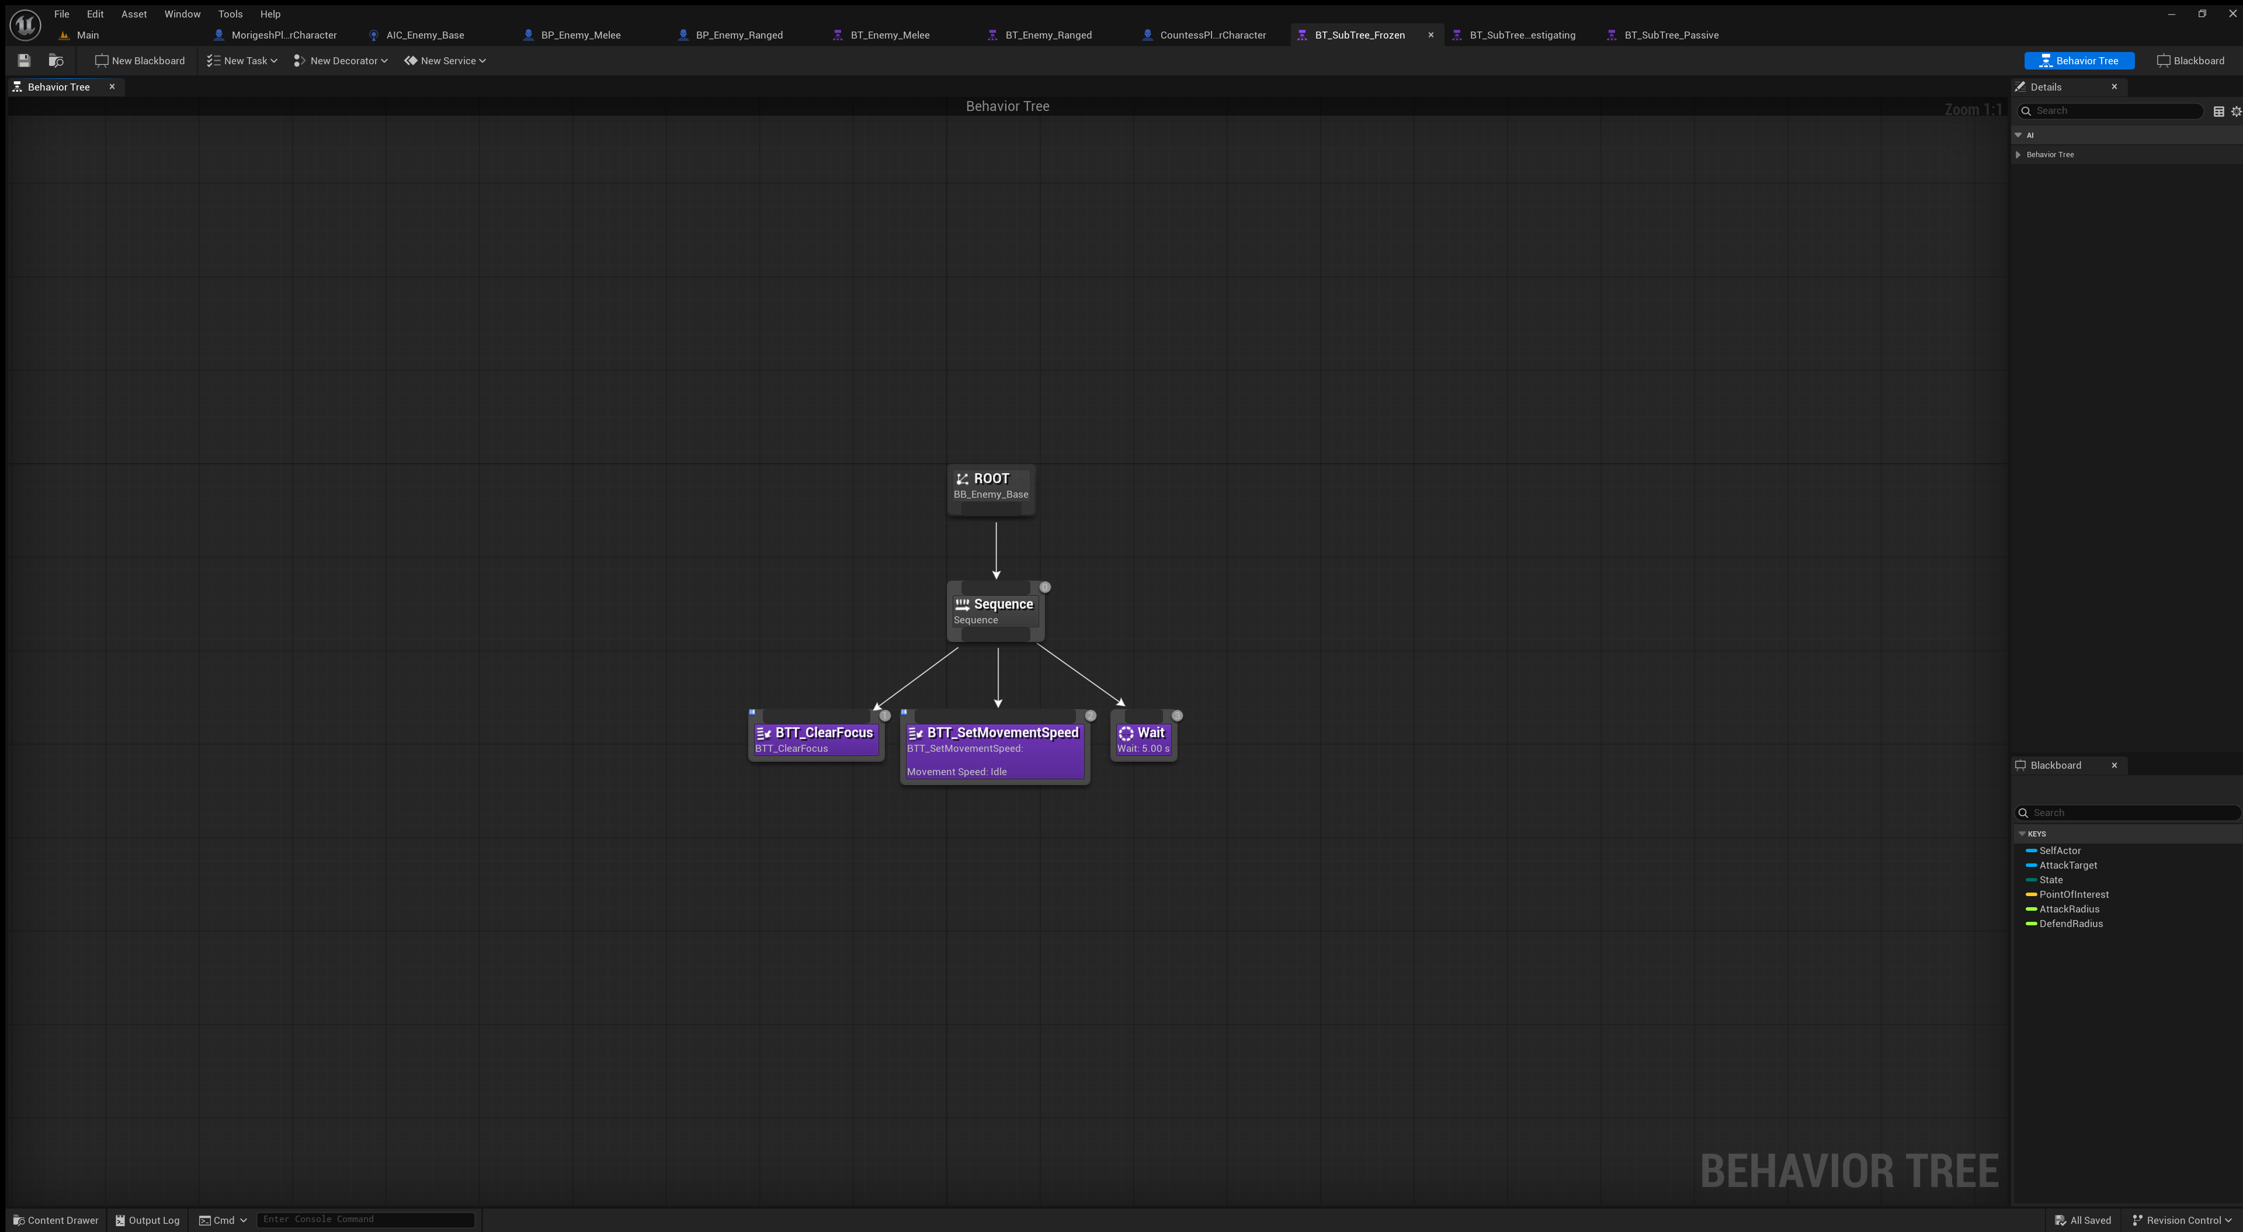
Task: Switch to Behavior Tree mode
Action: point(2078,61)
